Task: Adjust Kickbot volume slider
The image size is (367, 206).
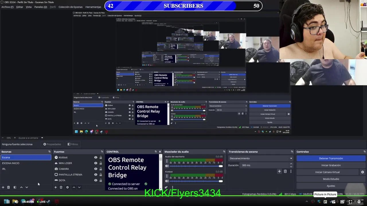Action: pos(196,181)
